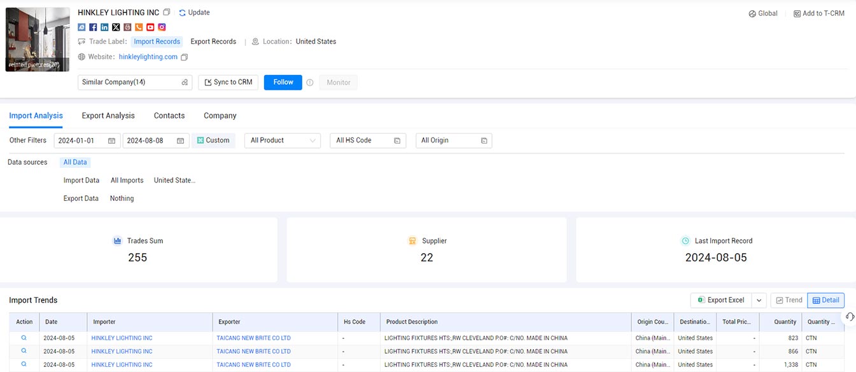This screenshot has height=372, width=856.
Task: Open the company's X (Twitter) icon
Action: click(116, 27)
